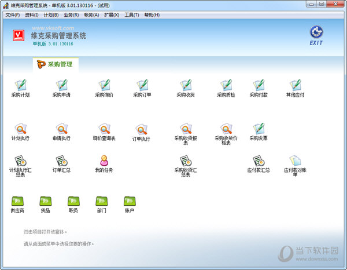This screenshot has width=347, height=270.
Task: Open the 业务(R) menu
Action: [71, 15]
